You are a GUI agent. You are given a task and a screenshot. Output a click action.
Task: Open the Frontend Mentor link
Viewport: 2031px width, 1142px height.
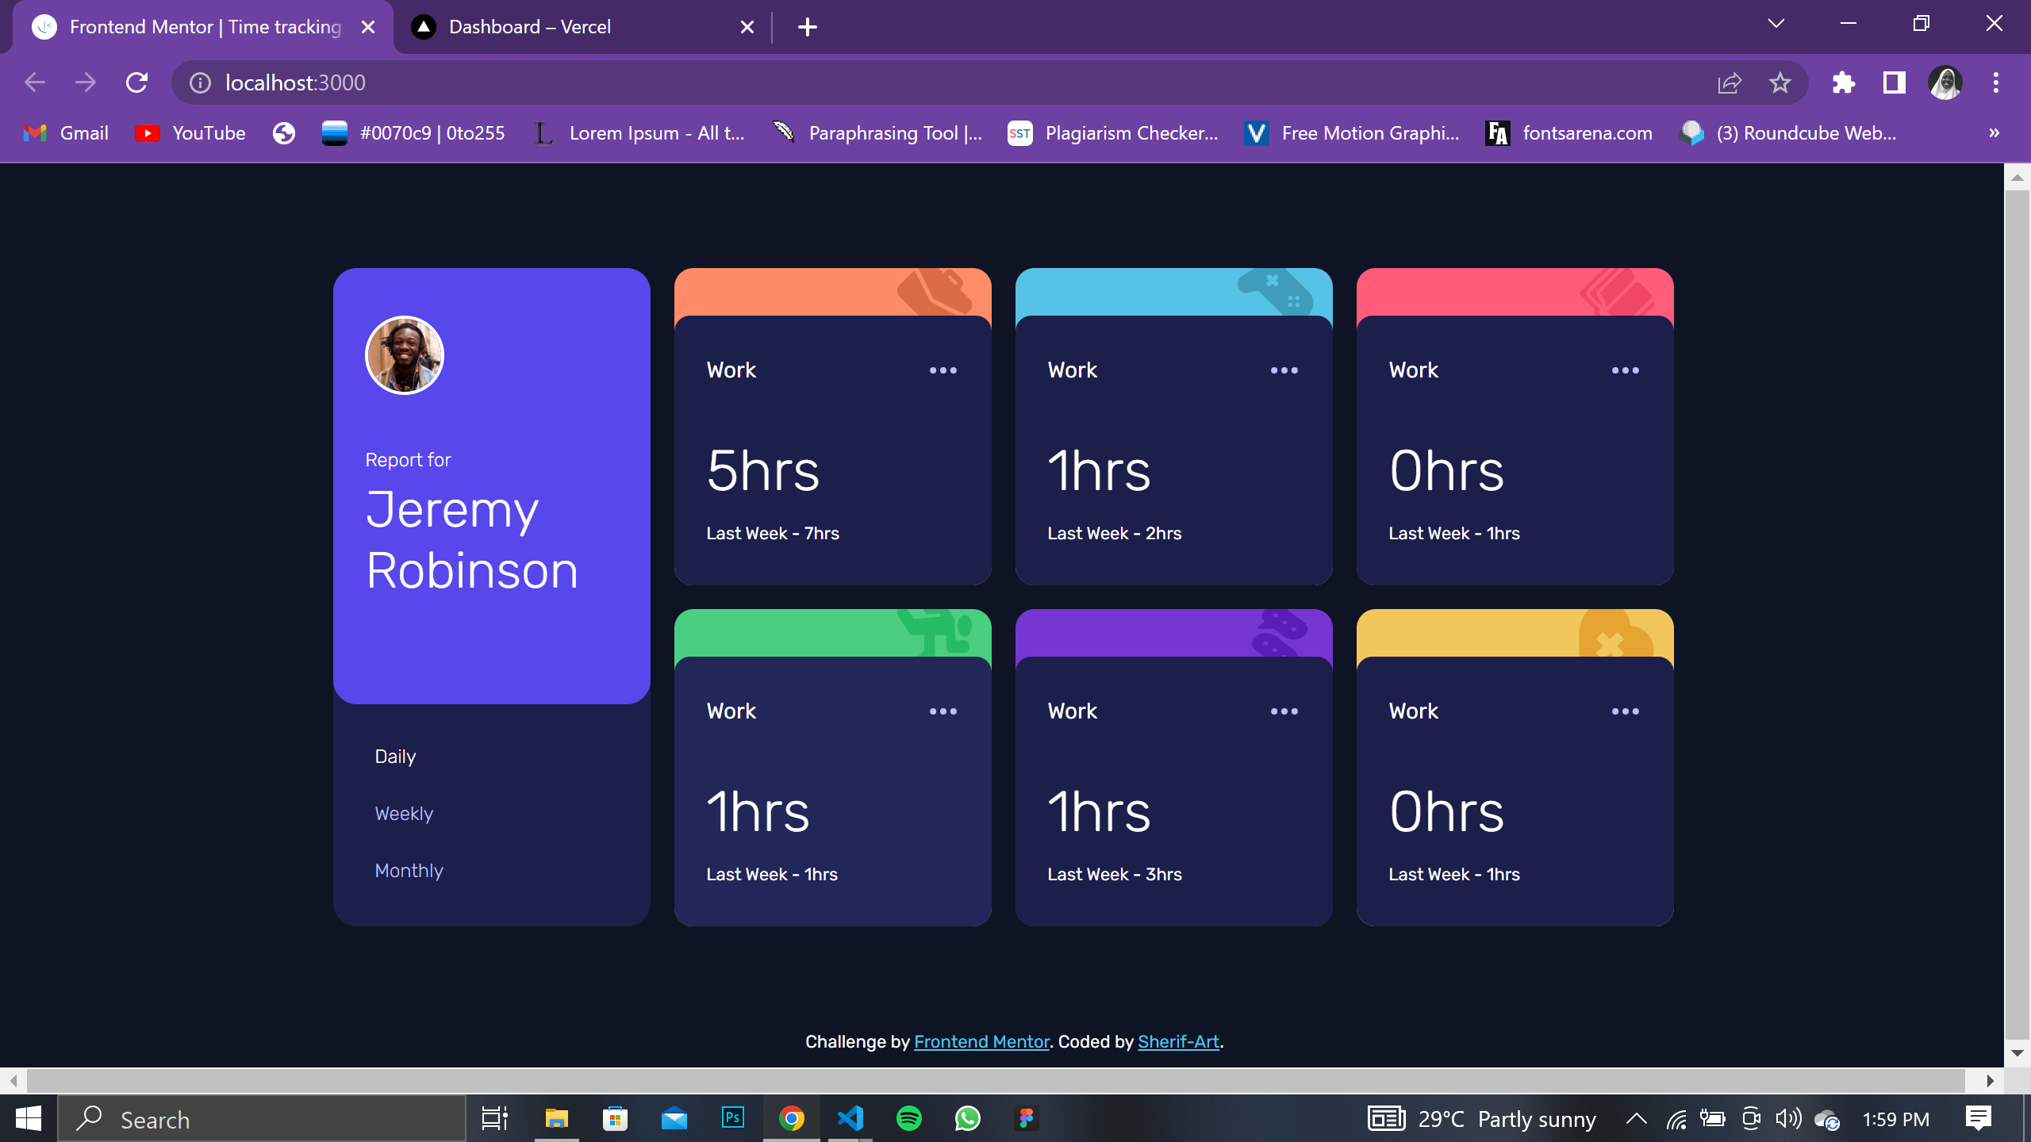[981, 1042]
